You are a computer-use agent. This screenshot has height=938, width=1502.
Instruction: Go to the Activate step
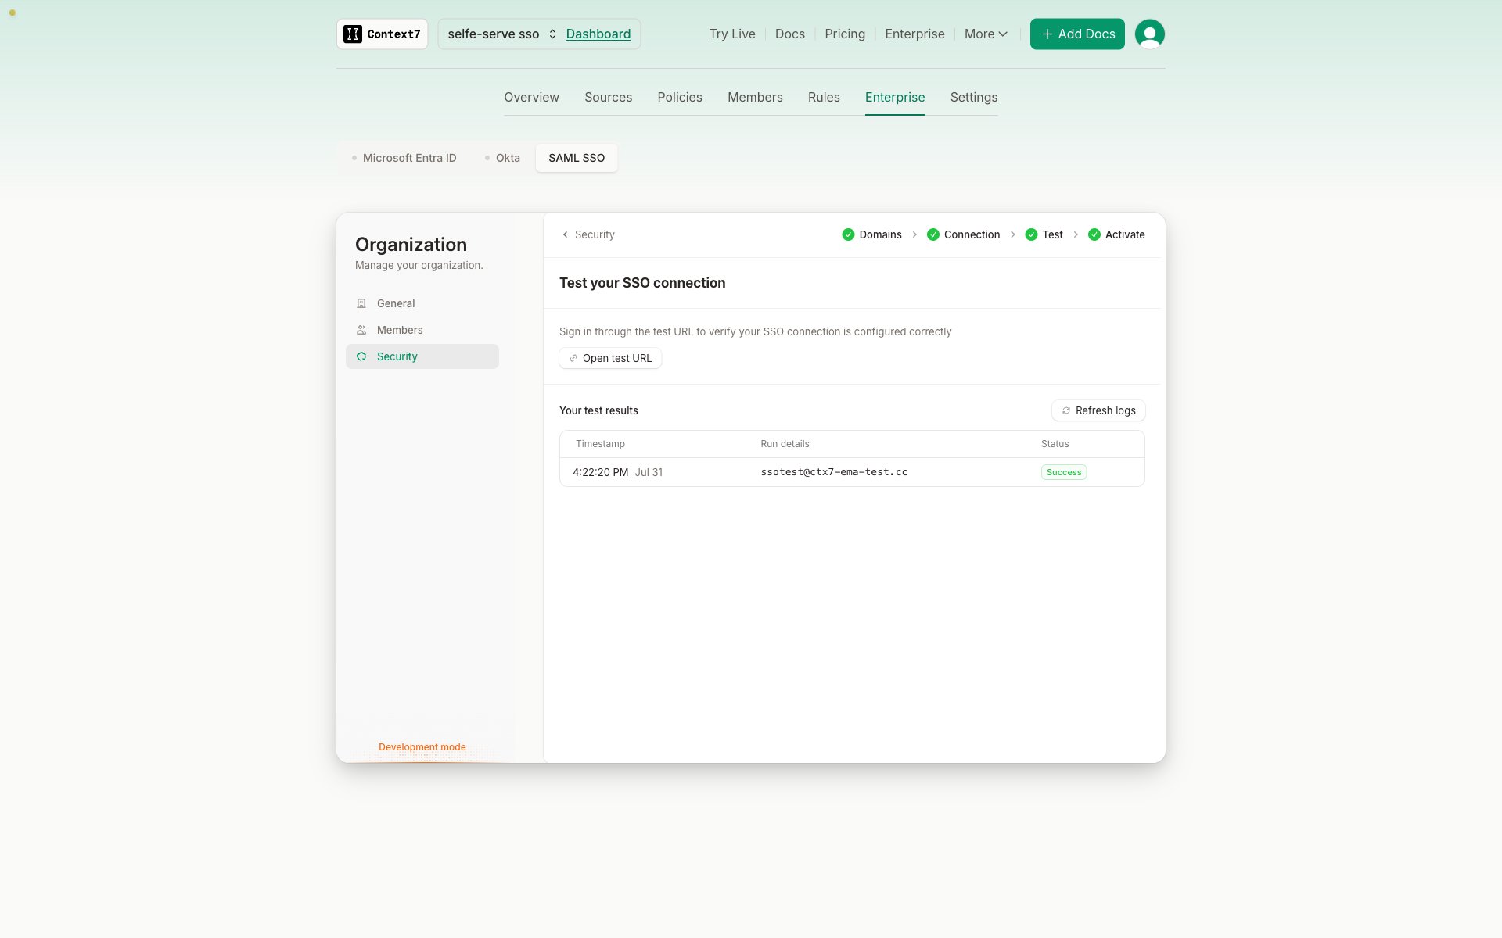[1116, 234]
